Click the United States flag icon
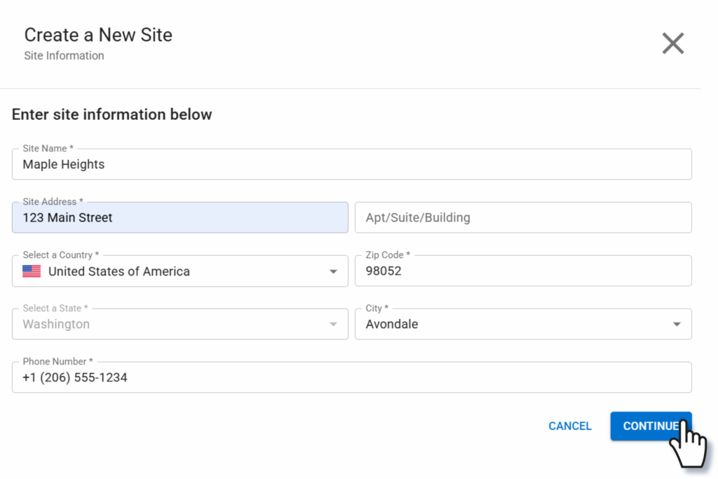 32,271
